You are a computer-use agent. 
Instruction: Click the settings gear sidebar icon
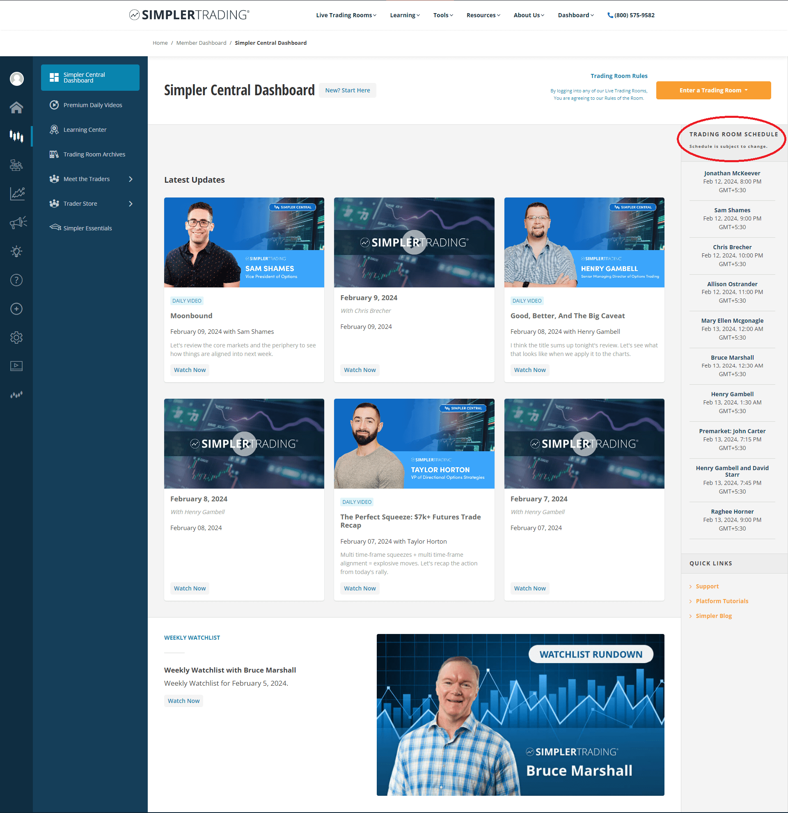click(16, 337)
